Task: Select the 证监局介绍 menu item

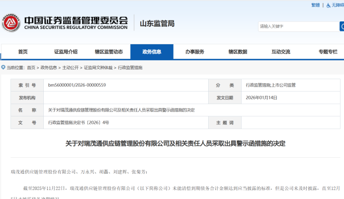Action: tap(66, 52)
